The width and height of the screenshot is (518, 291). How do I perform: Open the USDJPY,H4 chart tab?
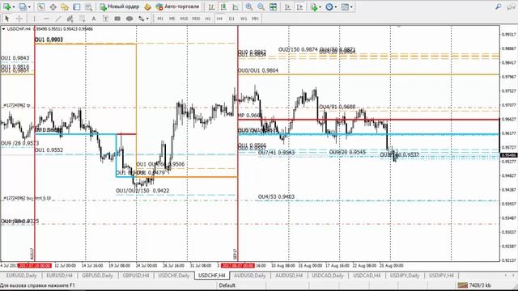coord(441,275)
